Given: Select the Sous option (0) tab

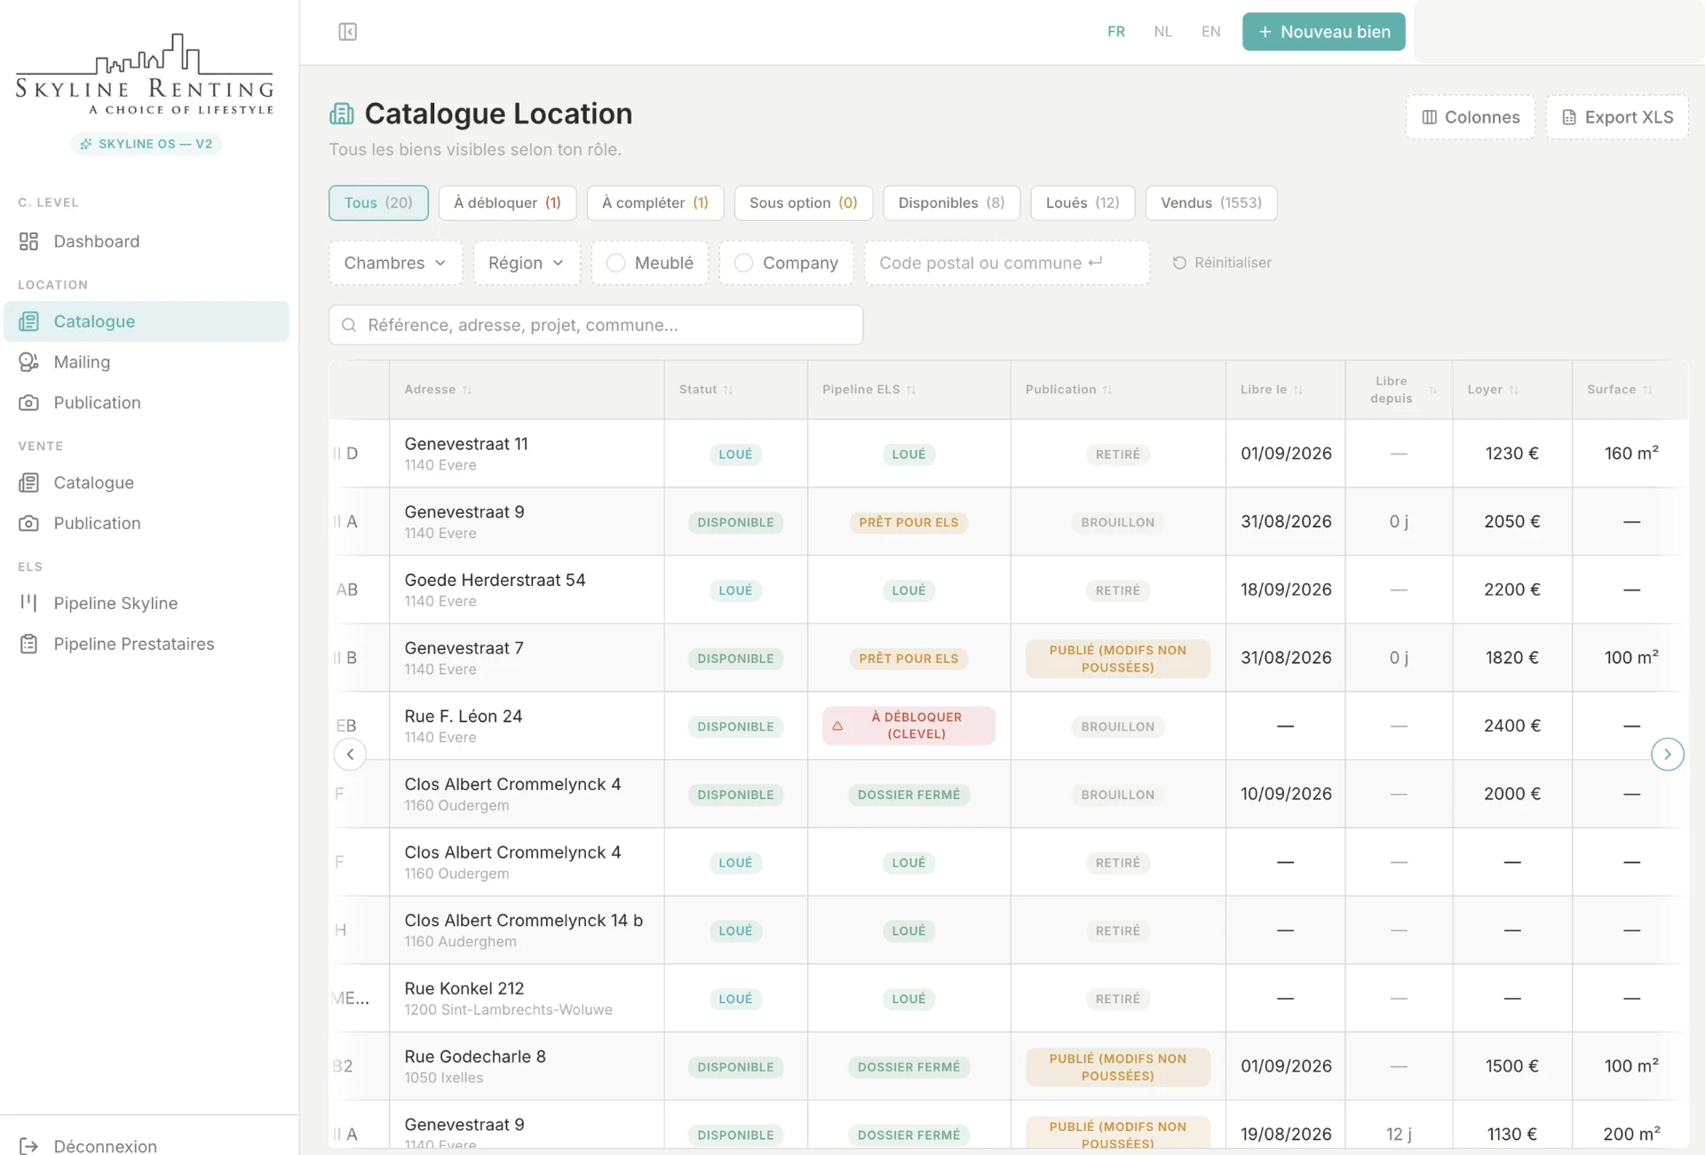Looking at the screenshot, I should click(803, 202).
